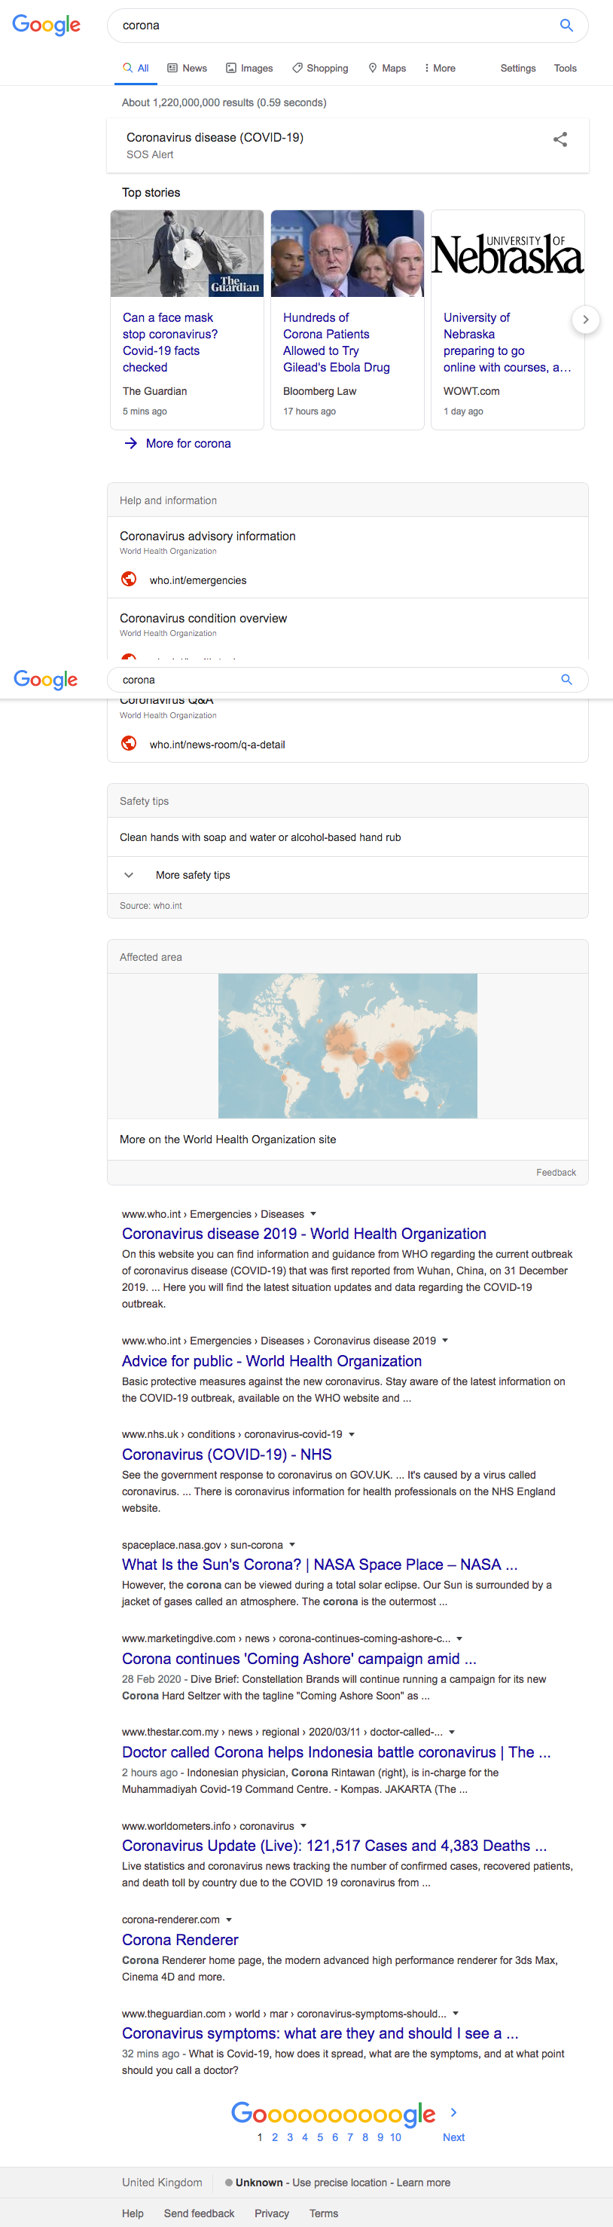The height and width of the screenshot is (2227, 613).
Task: Click the Feedback link below the map
Action: (x=556, y=1173)
